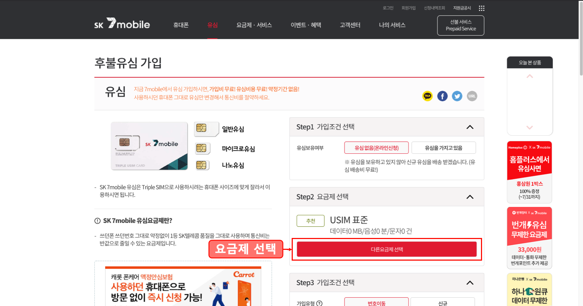Screen dimensions: 583x306
Task: Click the nano SIM (나노유심) icon
Action: tap(202, 165)
